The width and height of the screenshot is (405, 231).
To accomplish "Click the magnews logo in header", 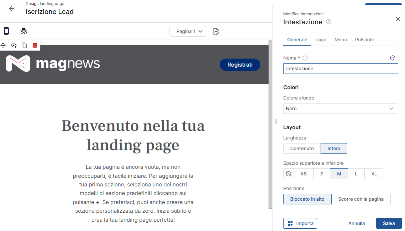I will coord(53,63).
